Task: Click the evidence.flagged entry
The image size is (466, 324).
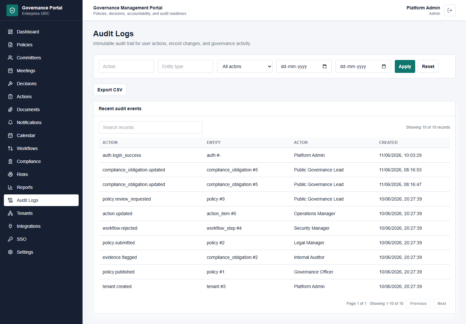Action: tap(120, 257)
